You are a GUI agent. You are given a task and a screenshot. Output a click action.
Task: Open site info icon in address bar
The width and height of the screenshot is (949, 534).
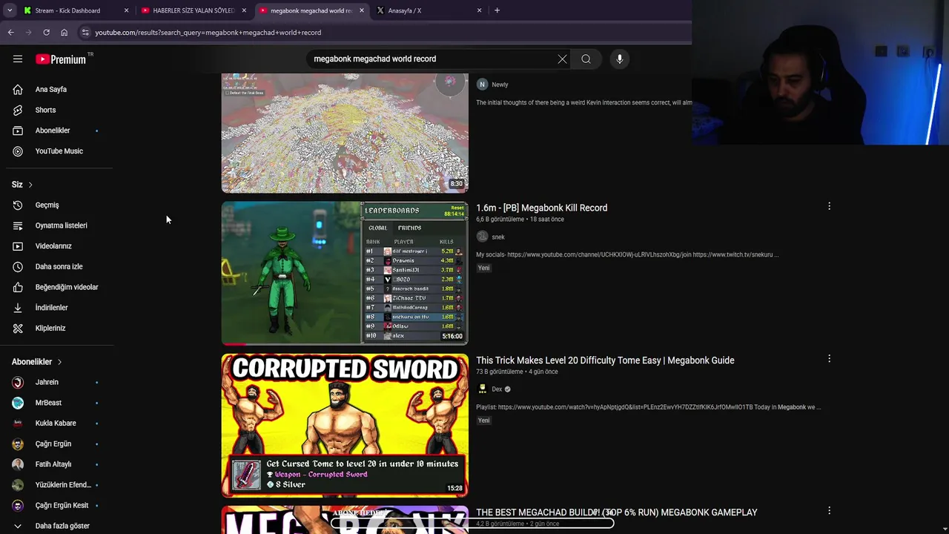(85, 33)
